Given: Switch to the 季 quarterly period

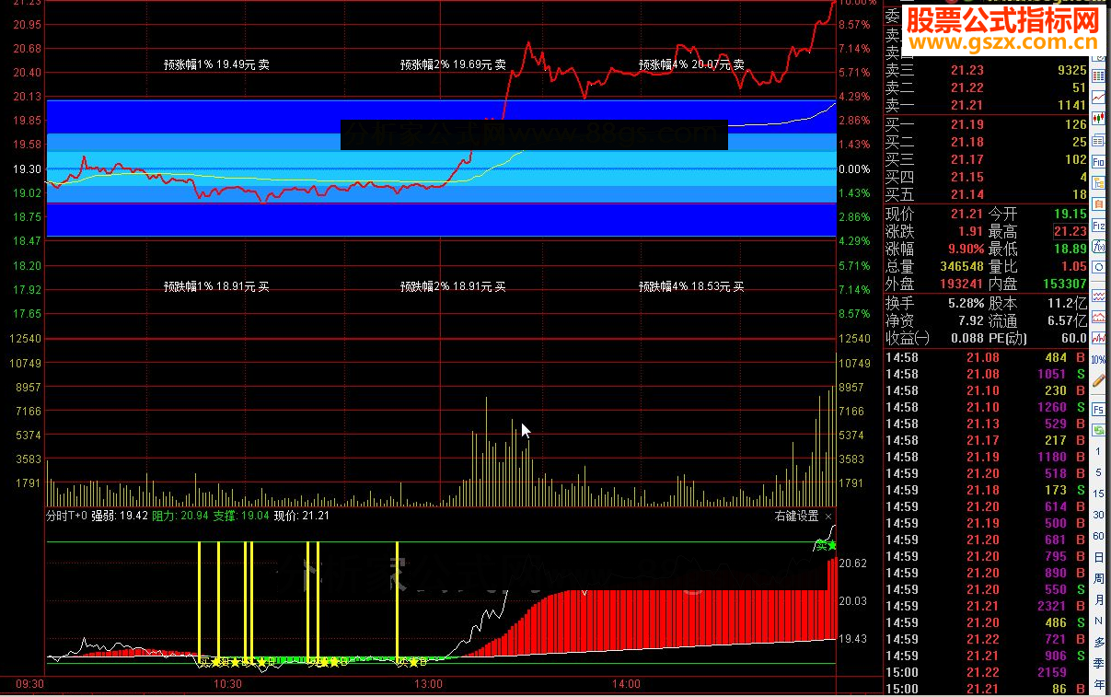Looking at the screenshot, I should [x=1099, y=664].
